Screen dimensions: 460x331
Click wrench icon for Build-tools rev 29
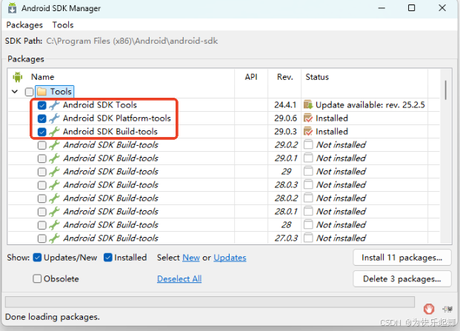54,172
